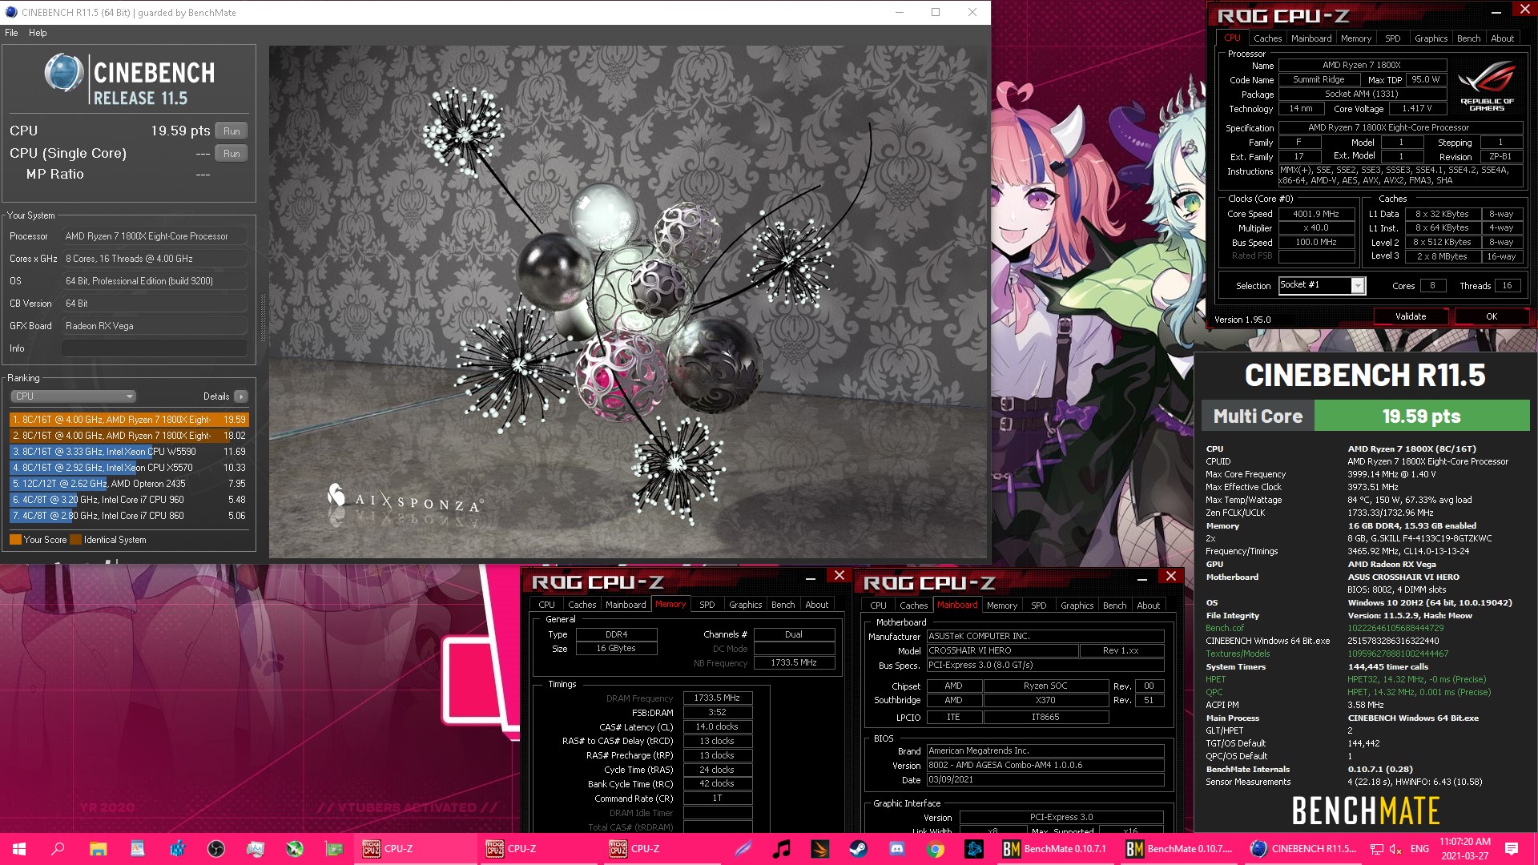Screen dimensions: 1538x865
Task: Open the GPU card icon in taskbar
Action: point(334,849)
